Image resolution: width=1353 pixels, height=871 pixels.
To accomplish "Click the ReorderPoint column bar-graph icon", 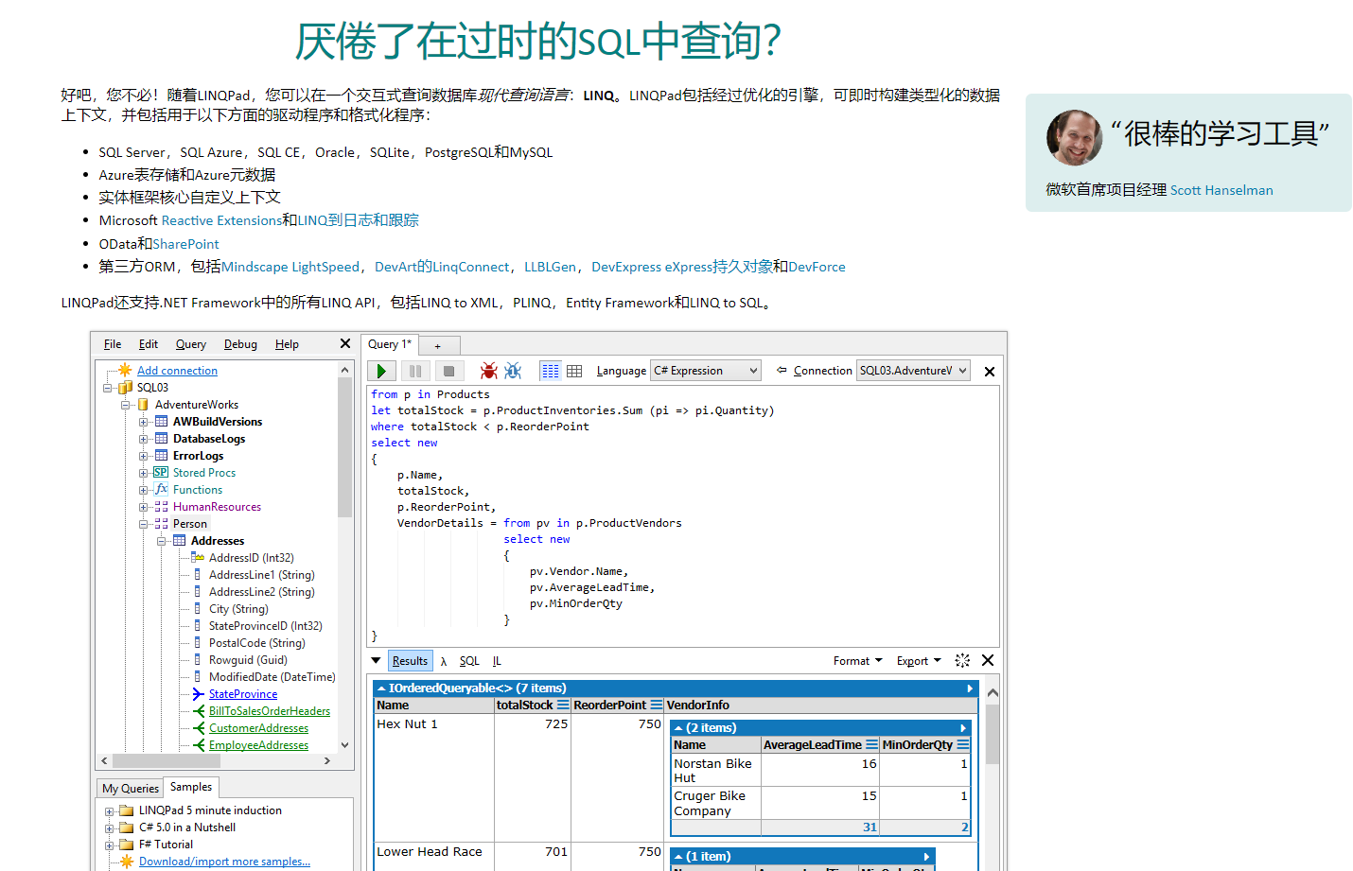I will tap(656, 705).
